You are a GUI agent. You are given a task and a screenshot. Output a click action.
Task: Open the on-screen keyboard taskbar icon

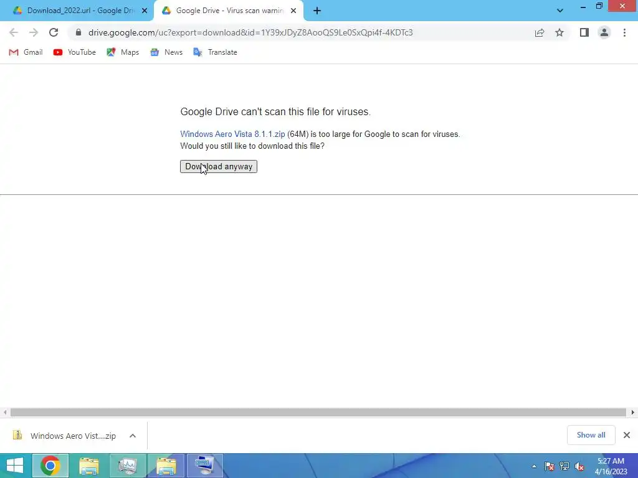204,466
